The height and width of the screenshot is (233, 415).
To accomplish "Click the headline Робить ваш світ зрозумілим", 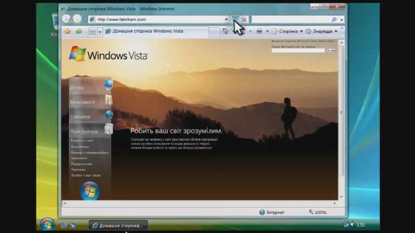I will [x=176, y=131].
